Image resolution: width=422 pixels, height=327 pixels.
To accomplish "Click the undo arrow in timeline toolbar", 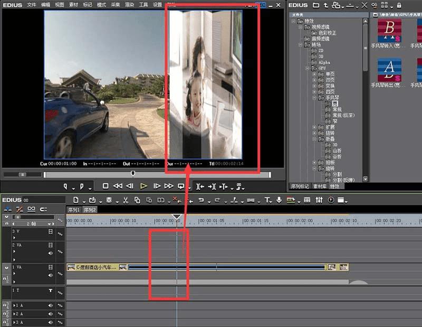I will click(201, 200).
